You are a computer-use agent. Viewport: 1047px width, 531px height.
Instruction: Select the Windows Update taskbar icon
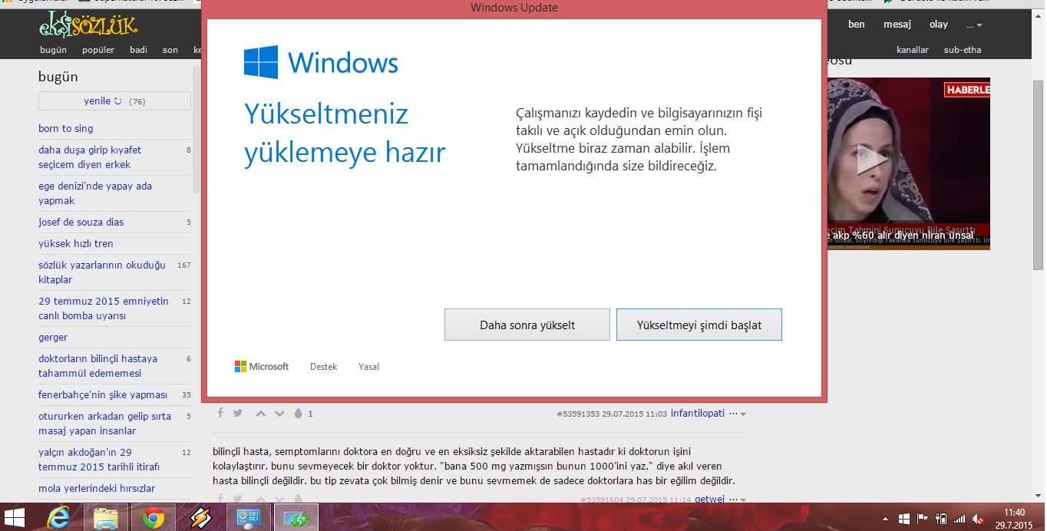tap(296, 519)
